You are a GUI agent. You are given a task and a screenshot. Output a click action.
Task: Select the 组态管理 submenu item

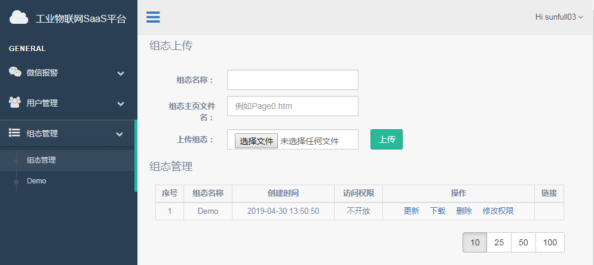pos(41,160)
